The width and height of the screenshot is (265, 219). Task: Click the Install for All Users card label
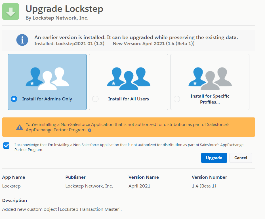click(129, 99)
